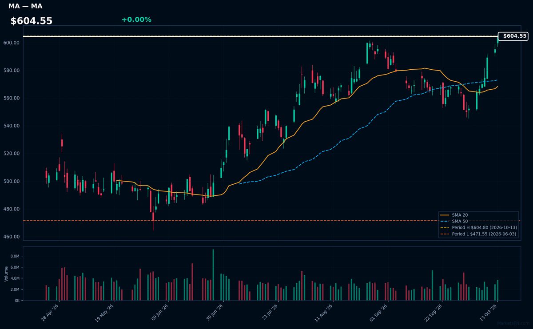The width and height of the screenshot is (533, 329).
Task: Click the +0.00% change value
Action: click(136, 20)
